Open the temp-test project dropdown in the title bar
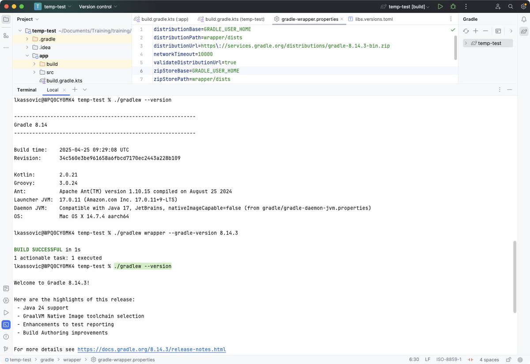The height and width of the screenshot is (364, 530). click(x=53, y=7)
